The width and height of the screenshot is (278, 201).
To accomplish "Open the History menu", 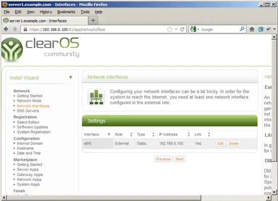I will point(45,12).
